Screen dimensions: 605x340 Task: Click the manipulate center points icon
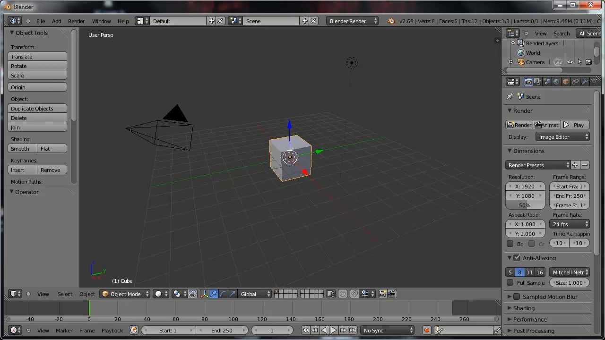192,294
